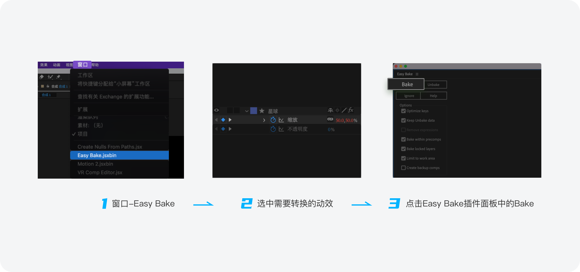Click the Easy Bake panel title
580x272 pixels.
click(405, 74)
